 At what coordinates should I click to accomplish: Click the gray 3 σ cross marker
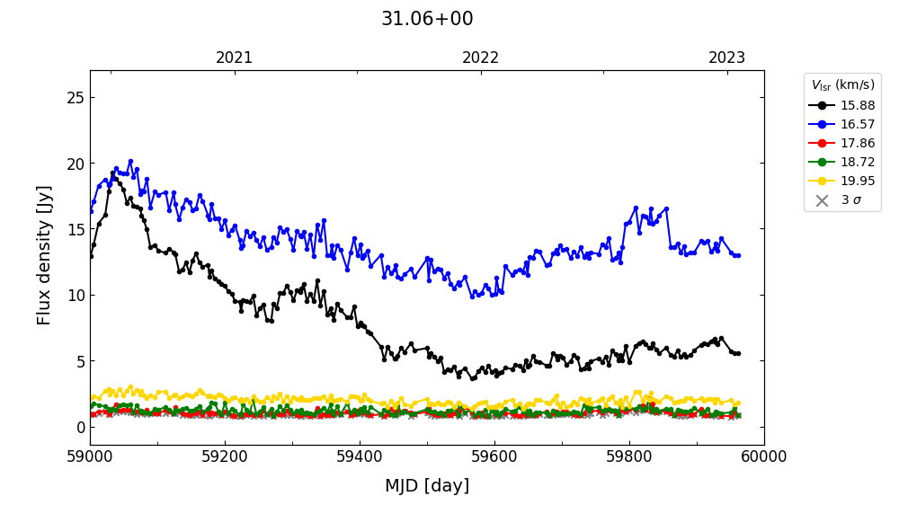tap(822, 200)
